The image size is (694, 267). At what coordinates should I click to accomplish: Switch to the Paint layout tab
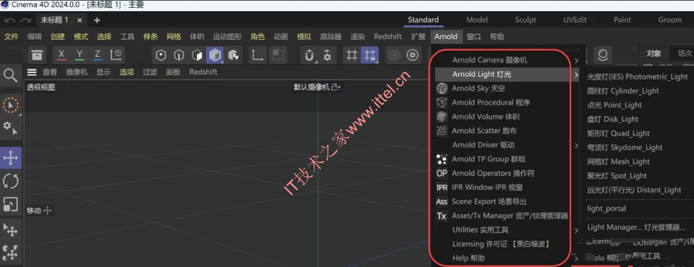pos(622,20)
